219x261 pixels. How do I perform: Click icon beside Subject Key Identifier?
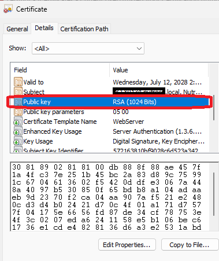pos(18,150)
